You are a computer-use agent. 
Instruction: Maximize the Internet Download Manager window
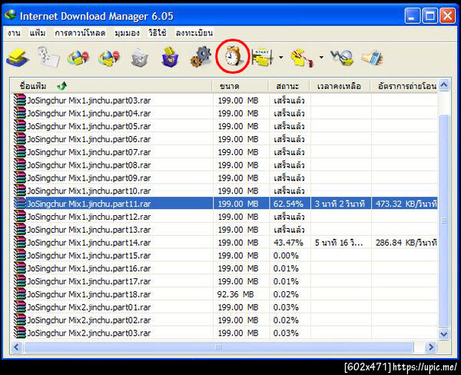click(x=429, y=16)
